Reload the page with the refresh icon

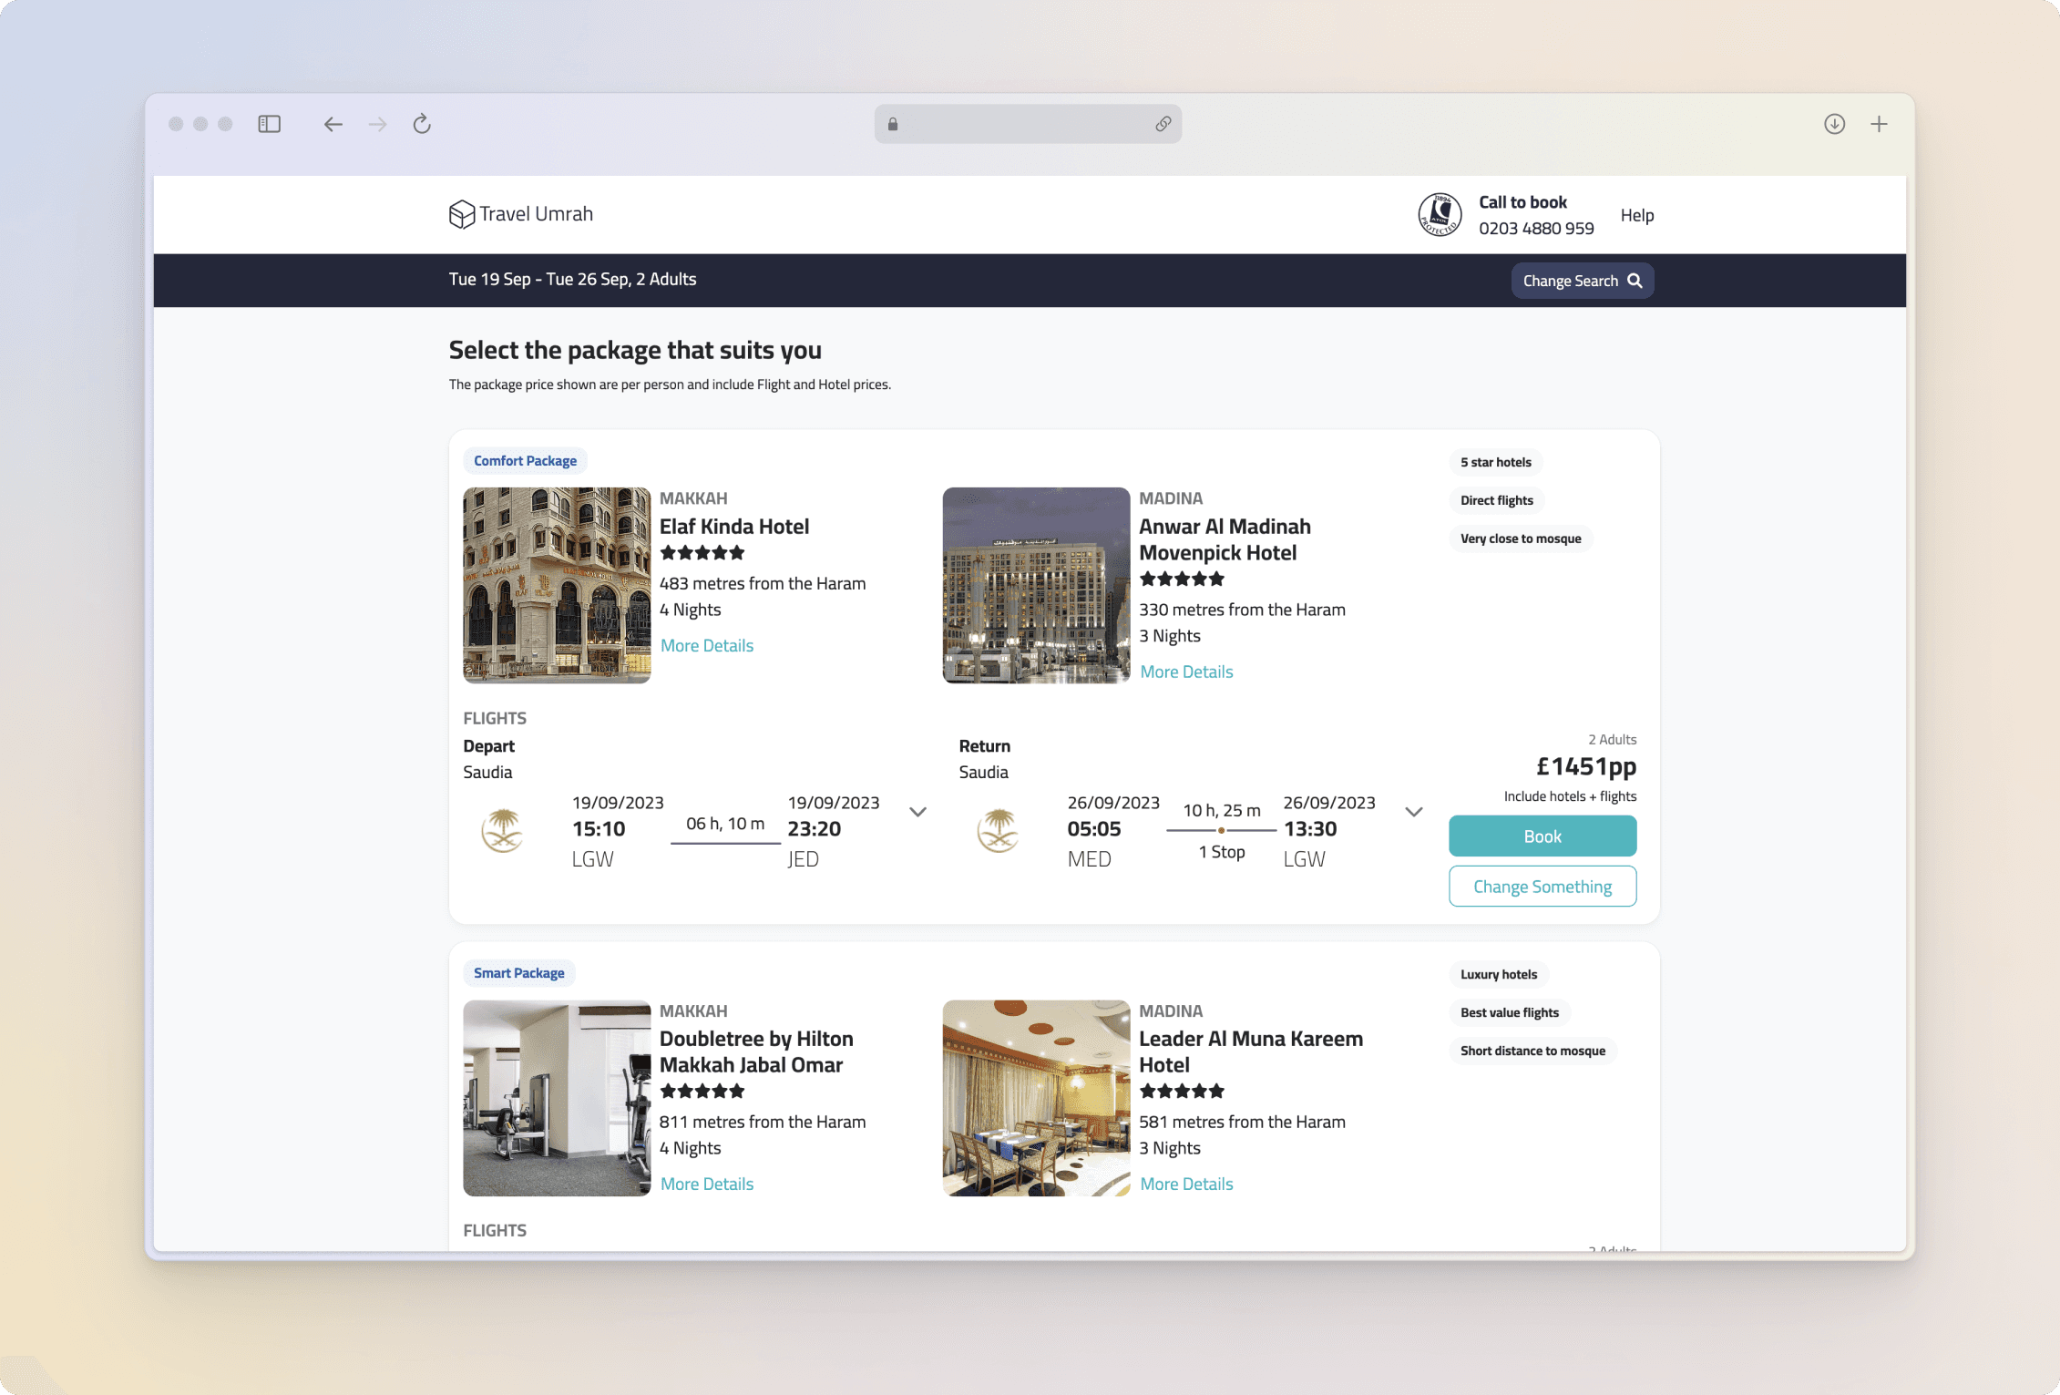pyautogui.click(x=422, y=124)
